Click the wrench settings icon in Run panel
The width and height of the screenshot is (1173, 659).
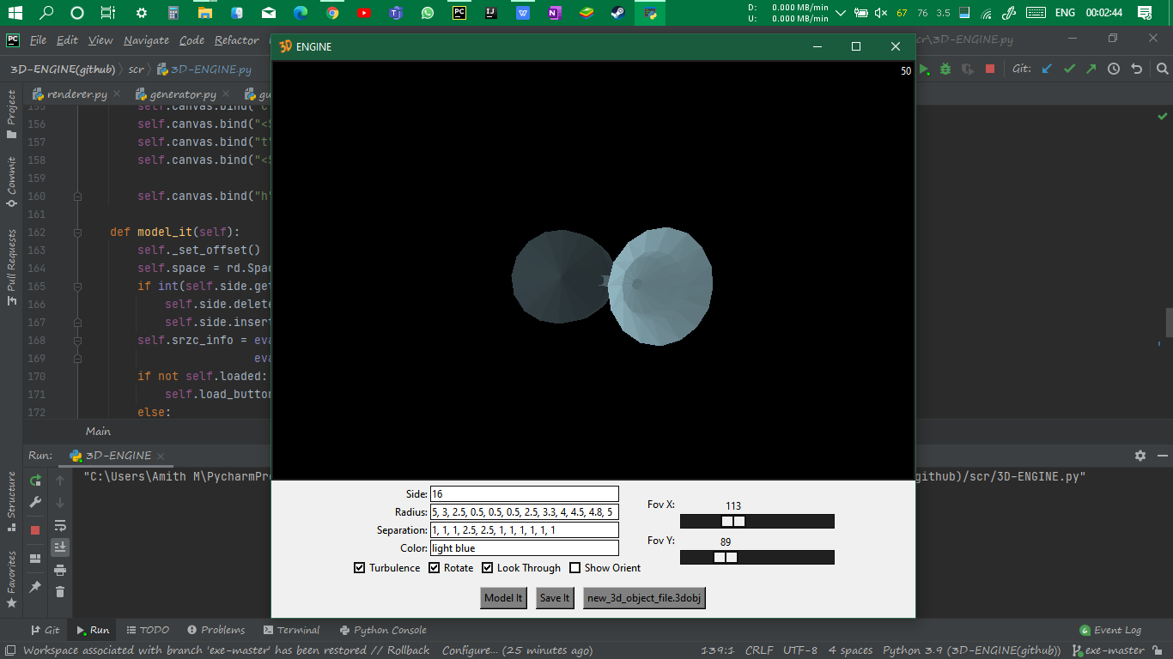35,503
